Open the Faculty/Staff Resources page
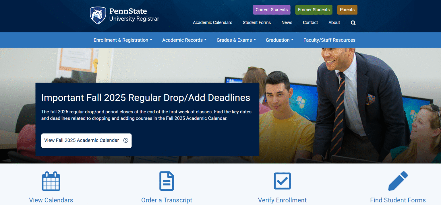 [x=329, y=40]
